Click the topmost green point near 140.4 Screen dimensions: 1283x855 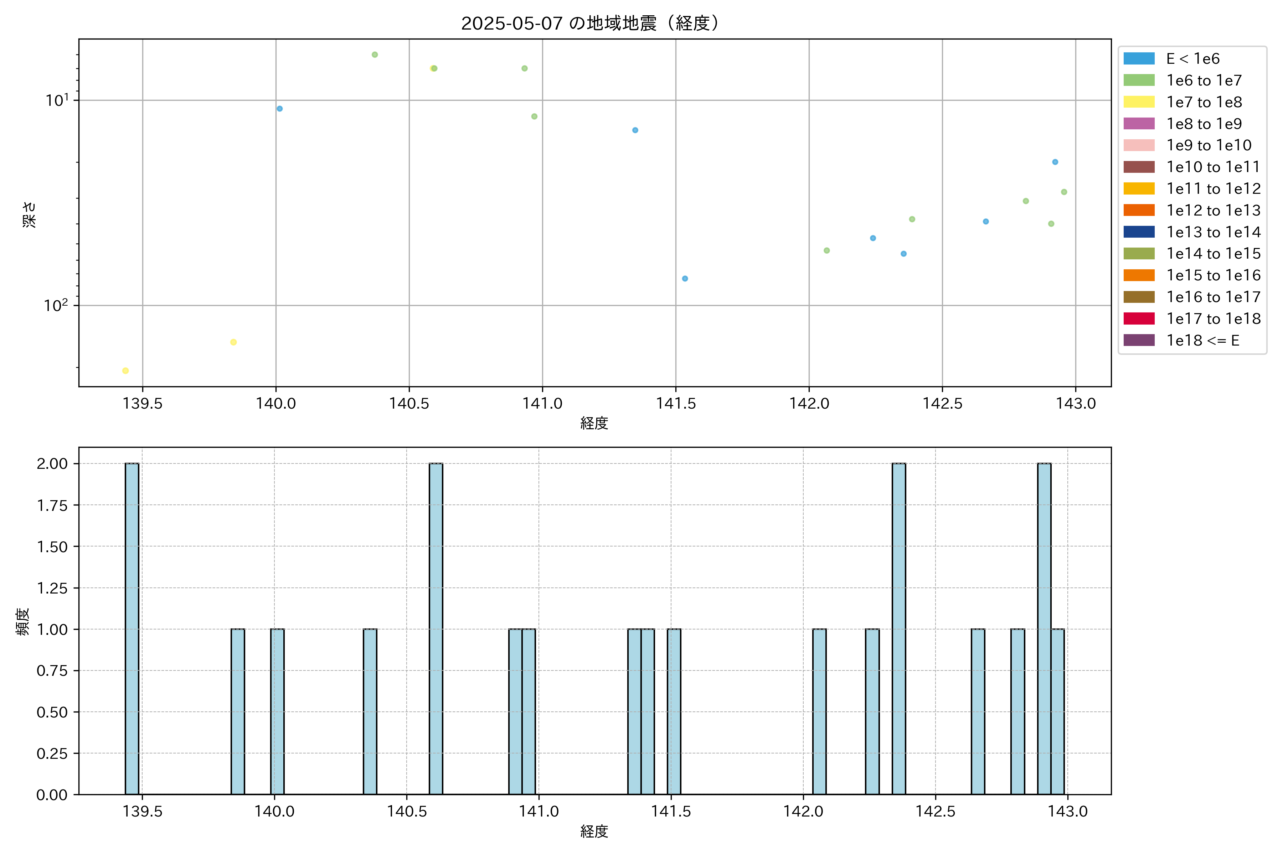[375, 55]
